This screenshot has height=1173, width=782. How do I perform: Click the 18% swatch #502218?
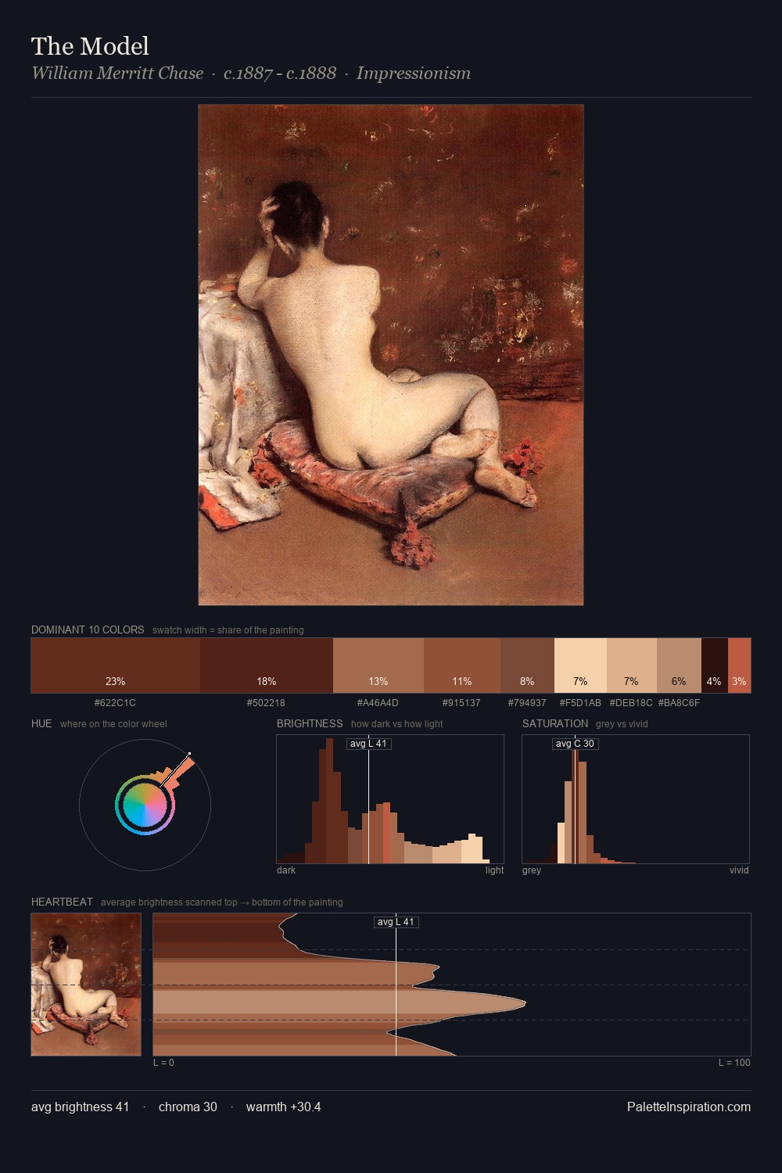(x=267, y=665)
